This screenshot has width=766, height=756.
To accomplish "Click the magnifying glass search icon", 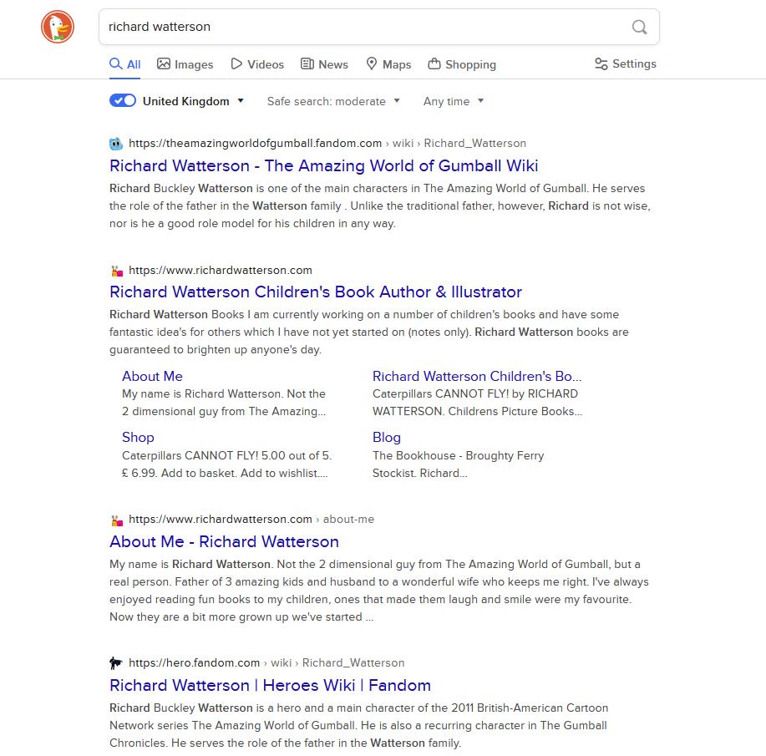I will coord(639,27).
